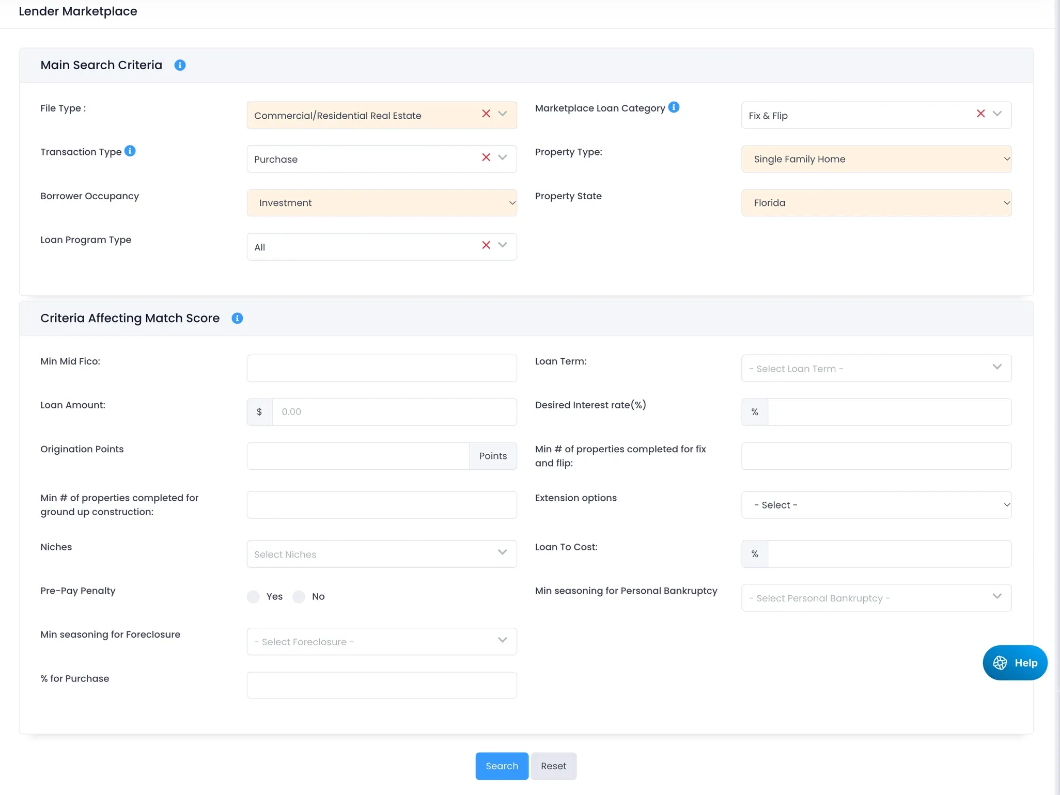Viewport: 1060px width, 795px height.
Task: Click the Search button
Action: (x=502, y=766)
